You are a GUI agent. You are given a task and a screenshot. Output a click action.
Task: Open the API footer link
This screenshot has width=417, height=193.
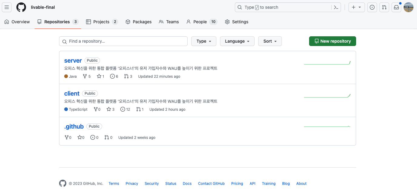(x=253, y=184)
